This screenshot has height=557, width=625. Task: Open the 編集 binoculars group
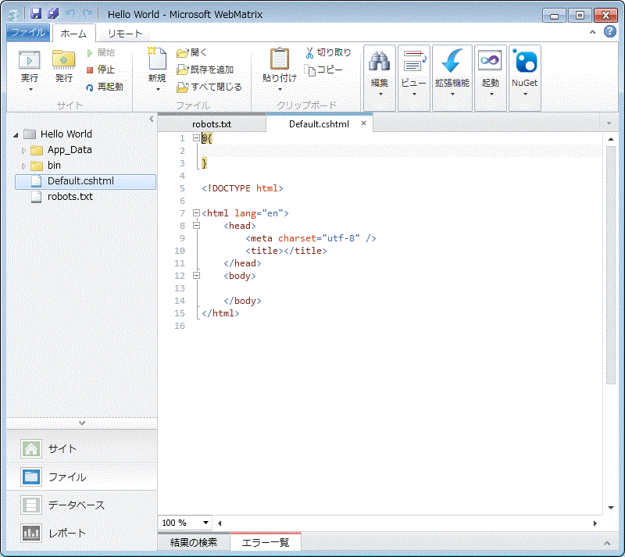[x=380, y=78]
